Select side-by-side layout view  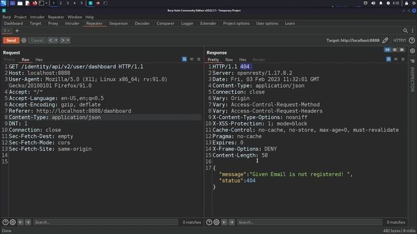[388, 50]
